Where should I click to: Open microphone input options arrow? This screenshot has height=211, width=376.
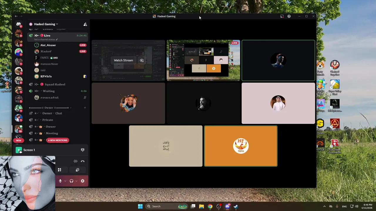(65, 181)
